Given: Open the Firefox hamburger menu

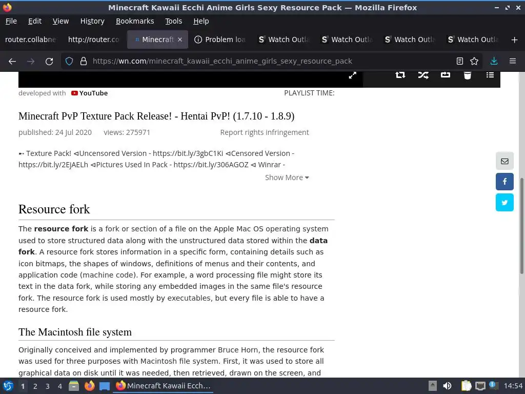Looking at the screenshot, I should 513,61.
